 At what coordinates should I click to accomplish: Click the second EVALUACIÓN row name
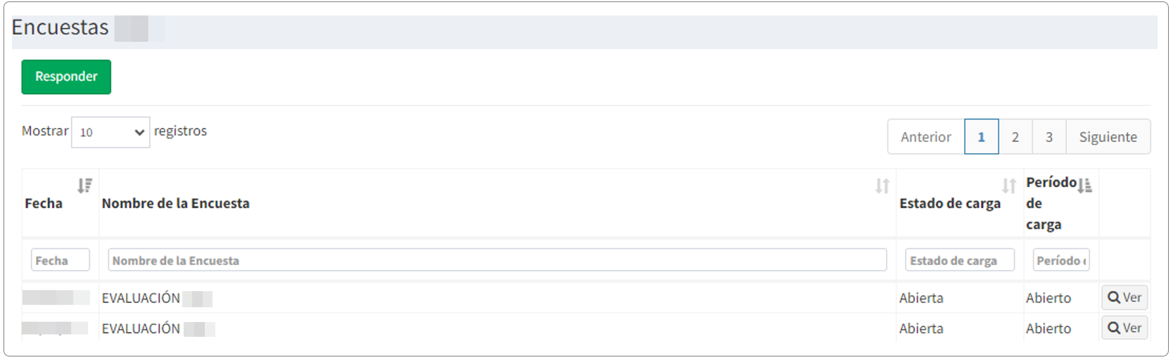pyautogui.click(x=141, y=328)
